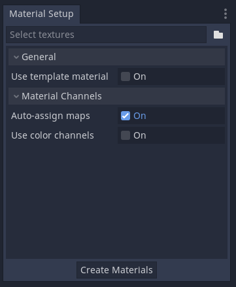Browse textures with the folder icon
The image size is (236, 287).
pyautogui.click(x=218, y=35)
